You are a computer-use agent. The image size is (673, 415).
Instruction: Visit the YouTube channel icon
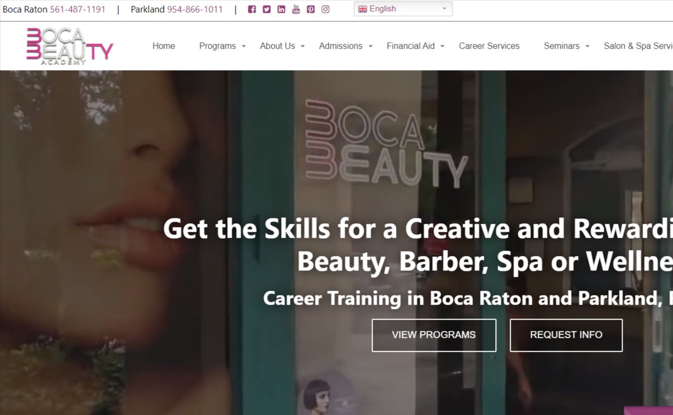point(296,9)
